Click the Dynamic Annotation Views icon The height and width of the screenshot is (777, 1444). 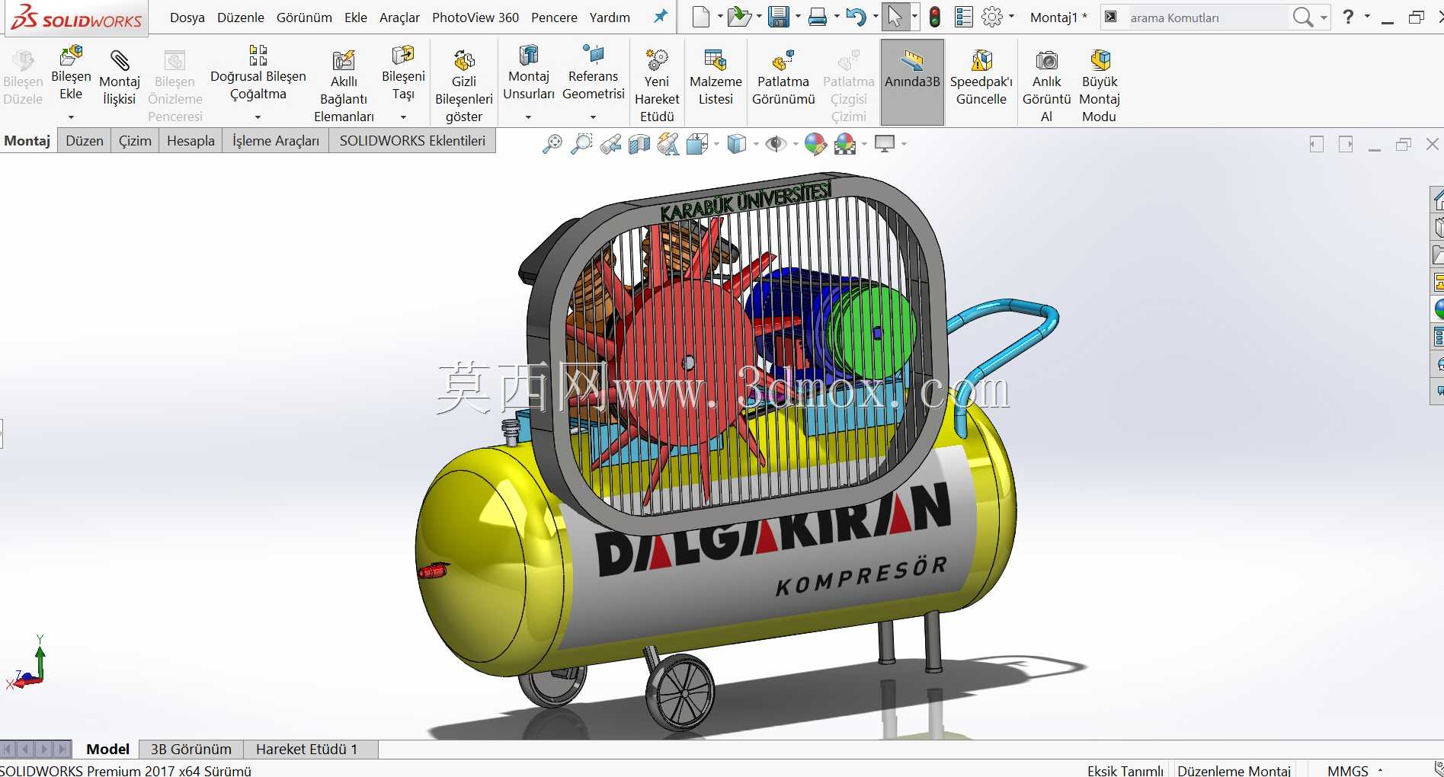click(668, 144)
